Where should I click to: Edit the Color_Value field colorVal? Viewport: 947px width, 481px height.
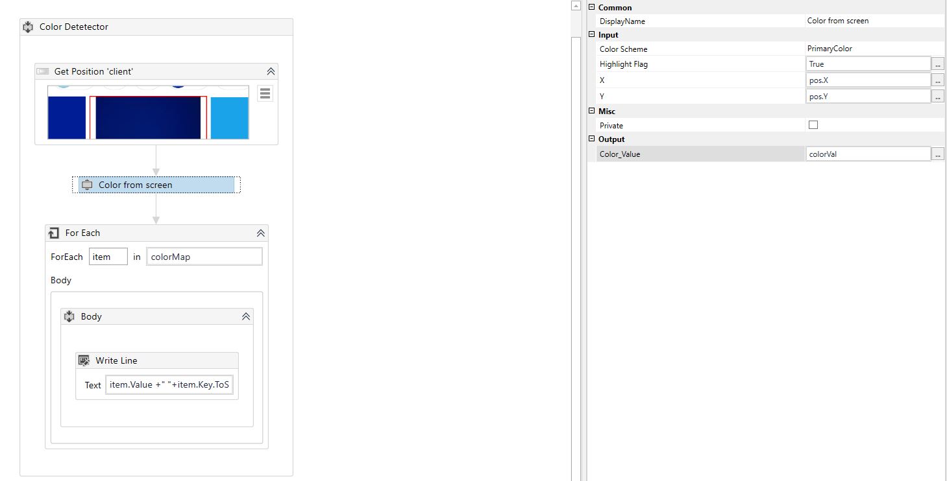click(x=868, y=154)
